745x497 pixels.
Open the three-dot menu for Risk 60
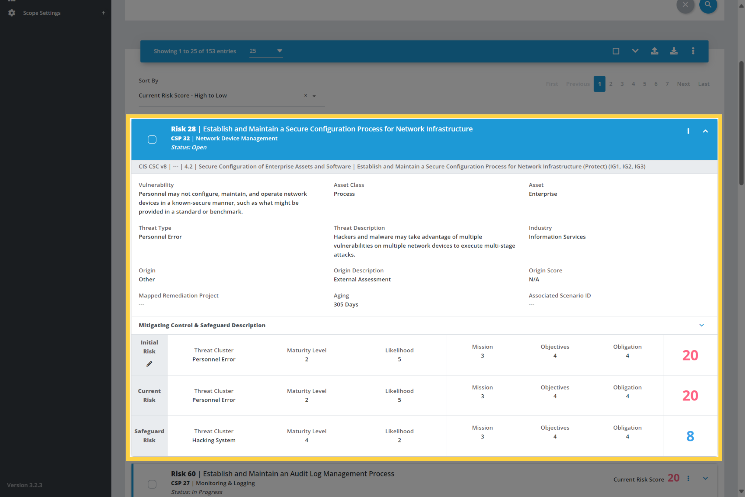point(688,478)
